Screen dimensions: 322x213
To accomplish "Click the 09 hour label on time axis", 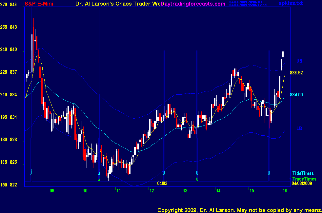I will tap(51, 190).
